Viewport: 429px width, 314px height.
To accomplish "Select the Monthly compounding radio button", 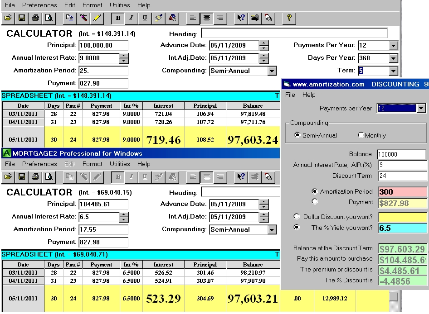I will [x=361, y=135].
